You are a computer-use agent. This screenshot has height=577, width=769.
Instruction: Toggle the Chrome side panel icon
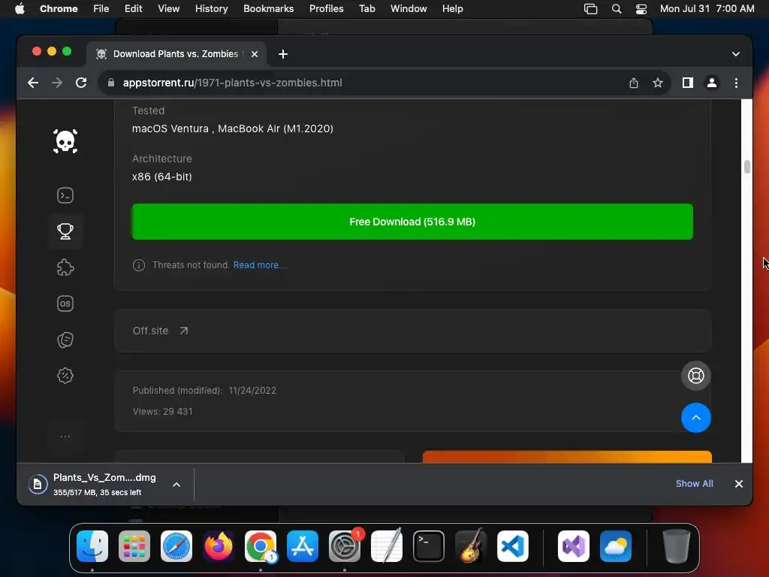coord(688,83)
